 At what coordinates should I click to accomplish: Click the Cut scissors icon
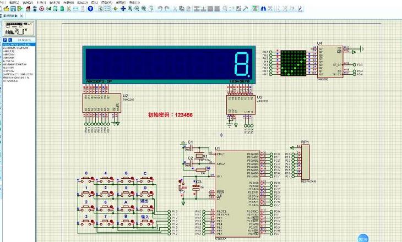click(175, 9)
